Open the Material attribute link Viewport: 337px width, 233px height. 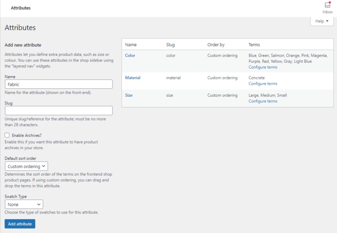133,78
